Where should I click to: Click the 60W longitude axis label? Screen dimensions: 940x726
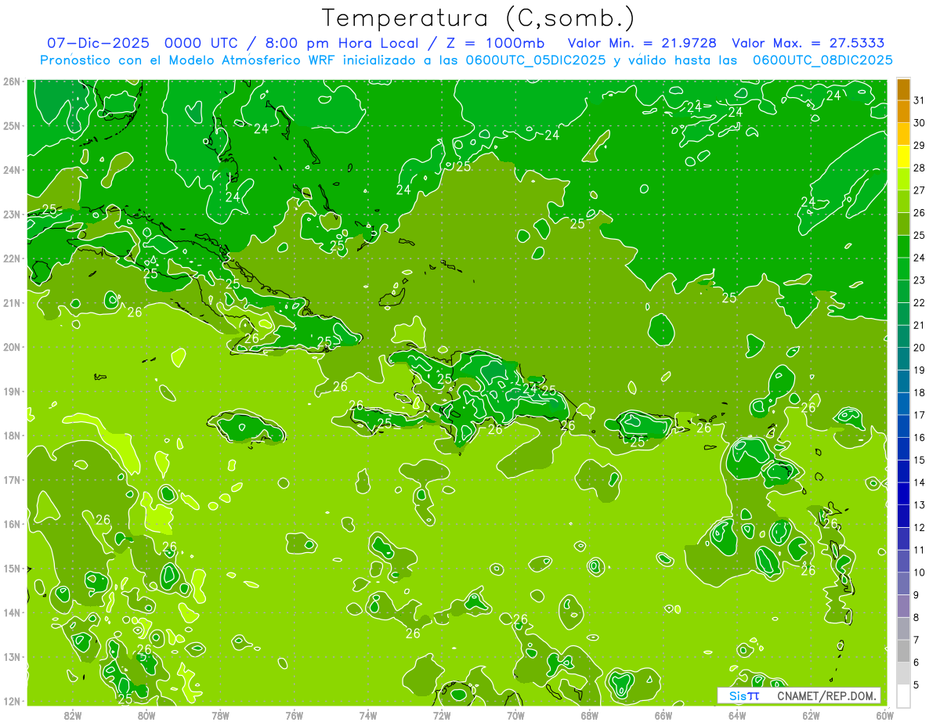(884, 715)
